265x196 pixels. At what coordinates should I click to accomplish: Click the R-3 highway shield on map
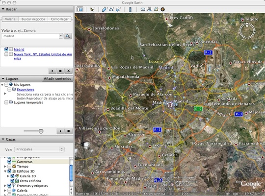point(238,114)
